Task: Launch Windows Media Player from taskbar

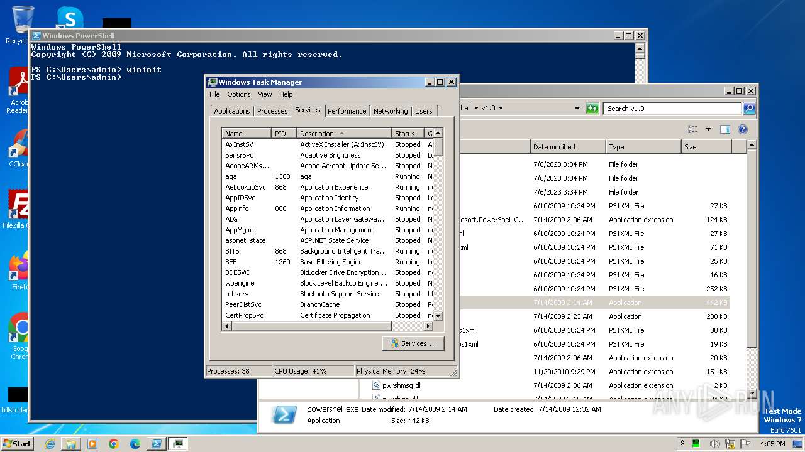Action: point(92,444)
